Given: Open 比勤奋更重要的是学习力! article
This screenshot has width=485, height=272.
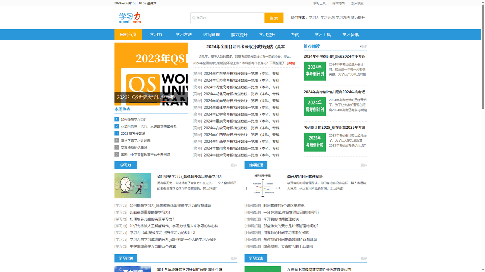Looking at the screenshot, I should [150, 212].
